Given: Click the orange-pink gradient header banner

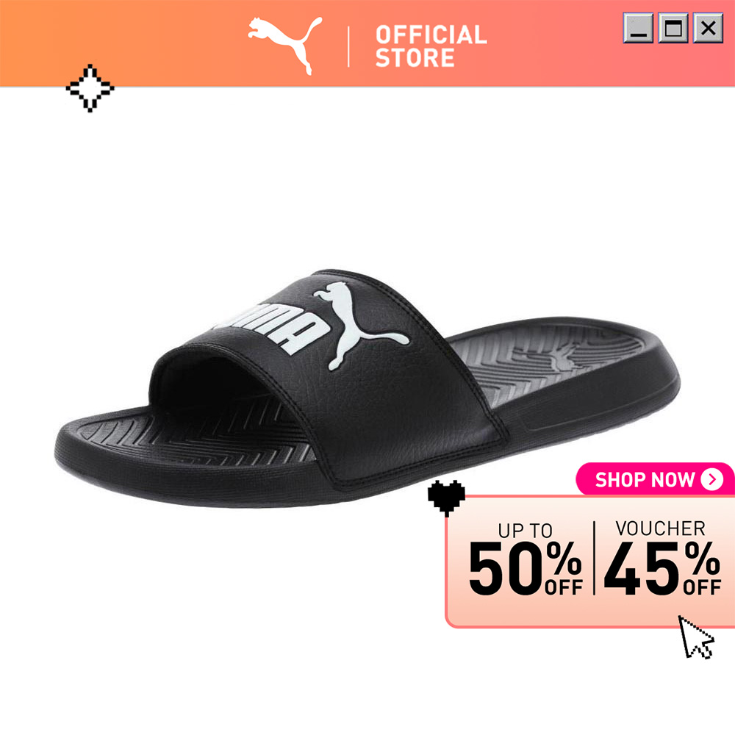Looking at the screenshot, I should coord(367,43).
